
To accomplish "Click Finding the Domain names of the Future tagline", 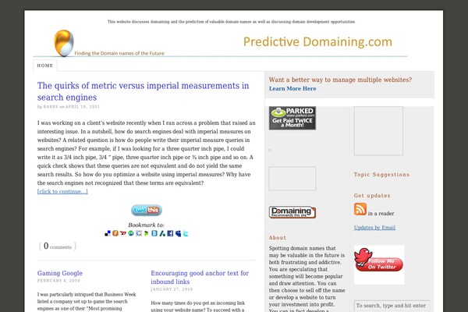I will 119,53.
